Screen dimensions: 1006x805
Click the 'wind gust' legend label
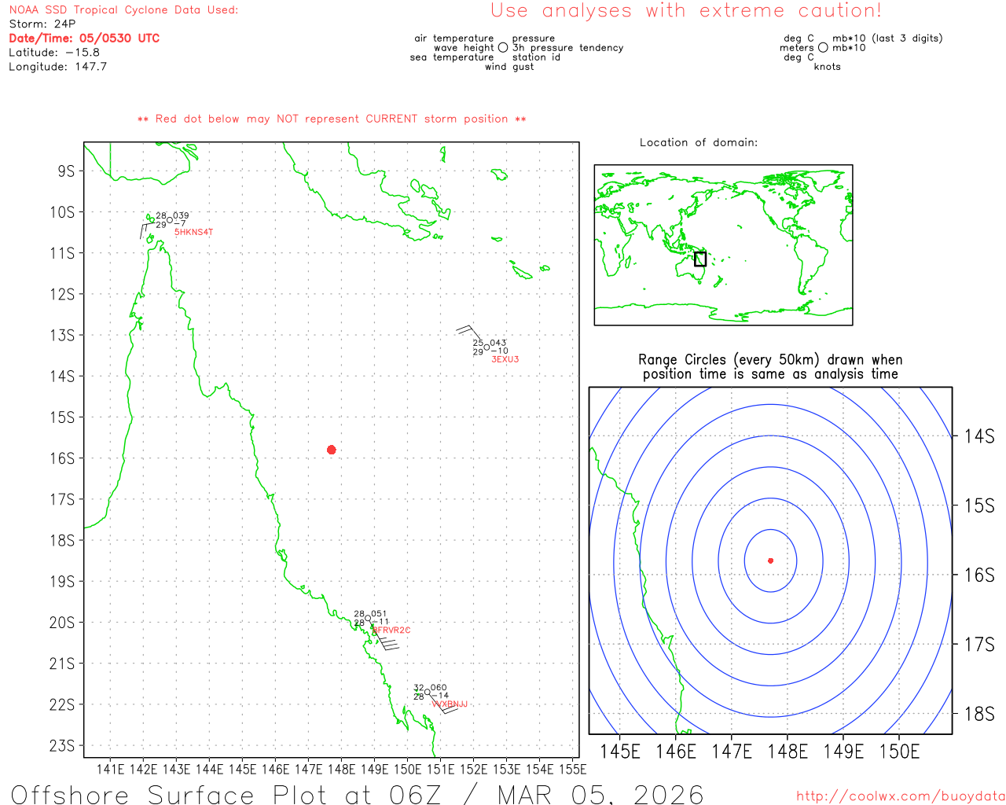click(x=509, y=67)
